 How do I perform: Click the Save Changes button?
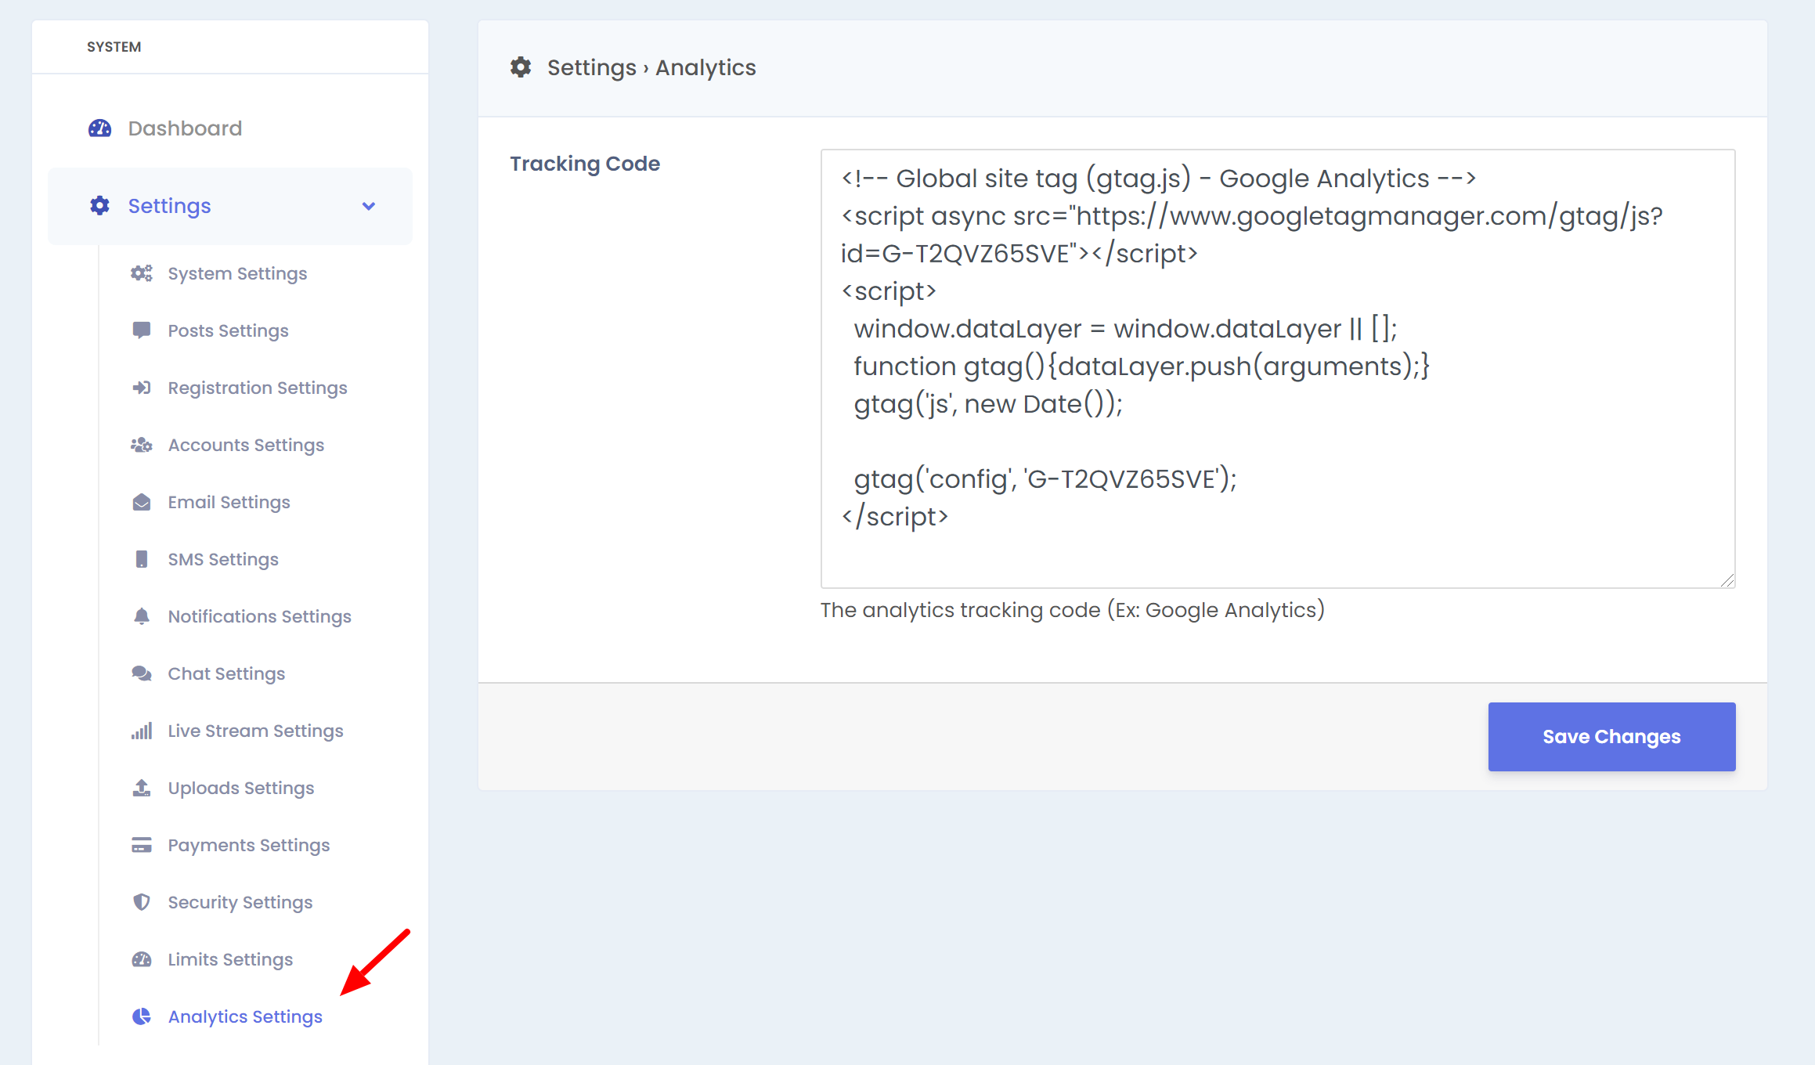(x=1611, y=737)
